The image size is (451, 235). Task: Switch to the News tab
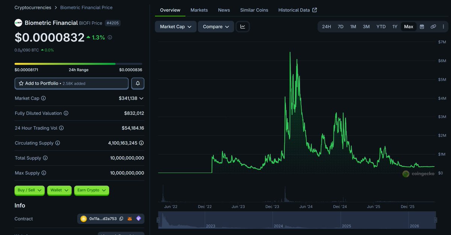pyautogui.click(x=224, y=10)
